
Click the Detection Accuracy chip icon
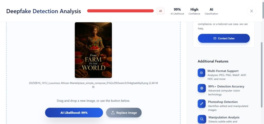coord(202,88)
